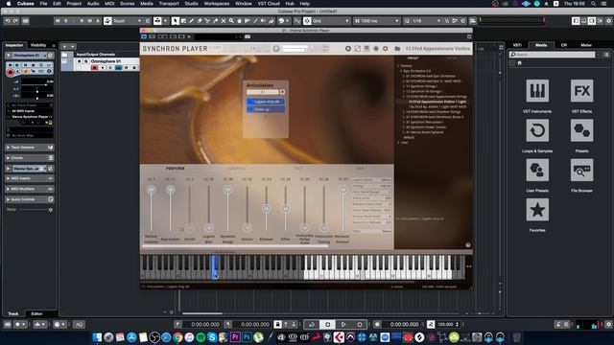Image resolution: width=614 pixels, height=345 pixels.
Task: Select the Erase tool
Action: (200, 21)
